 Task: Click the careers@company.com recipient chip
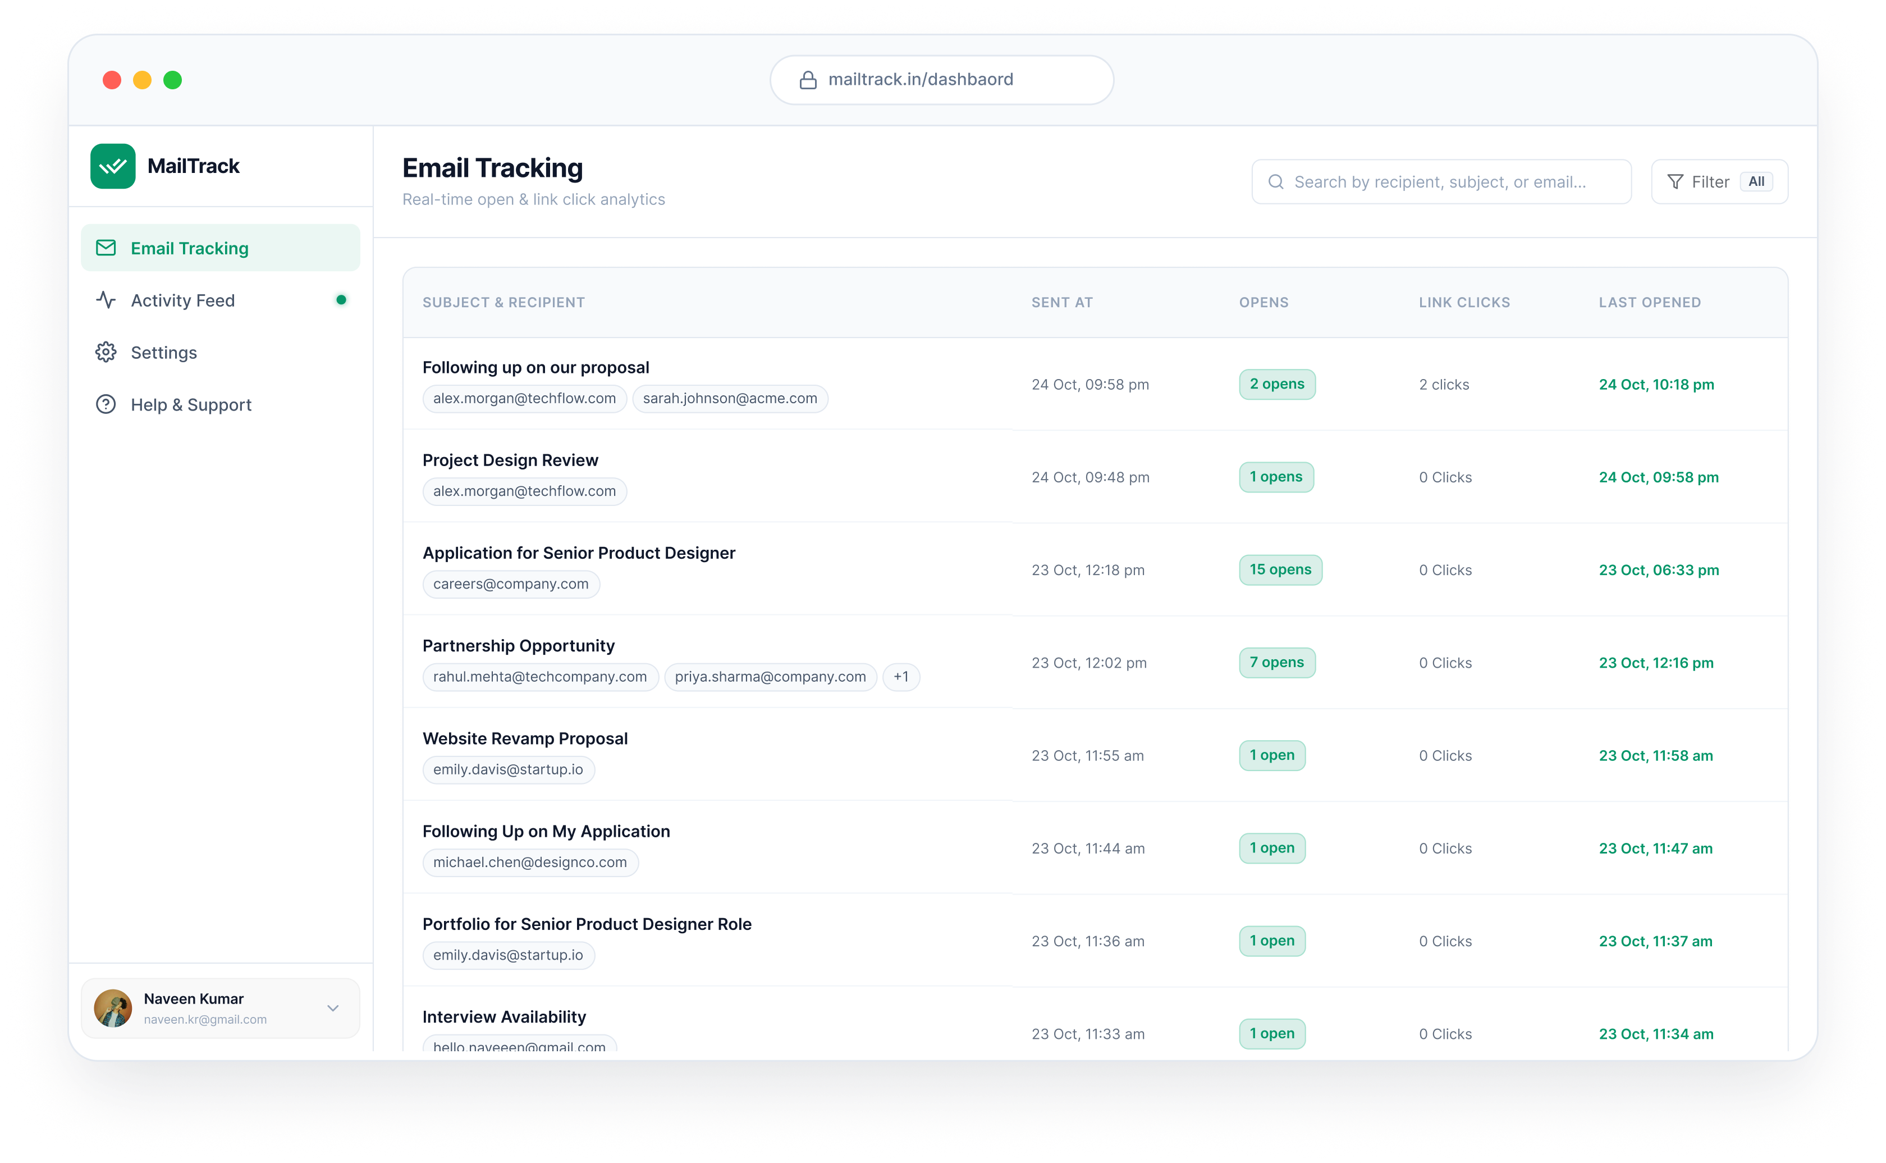(x=511, y=584)
